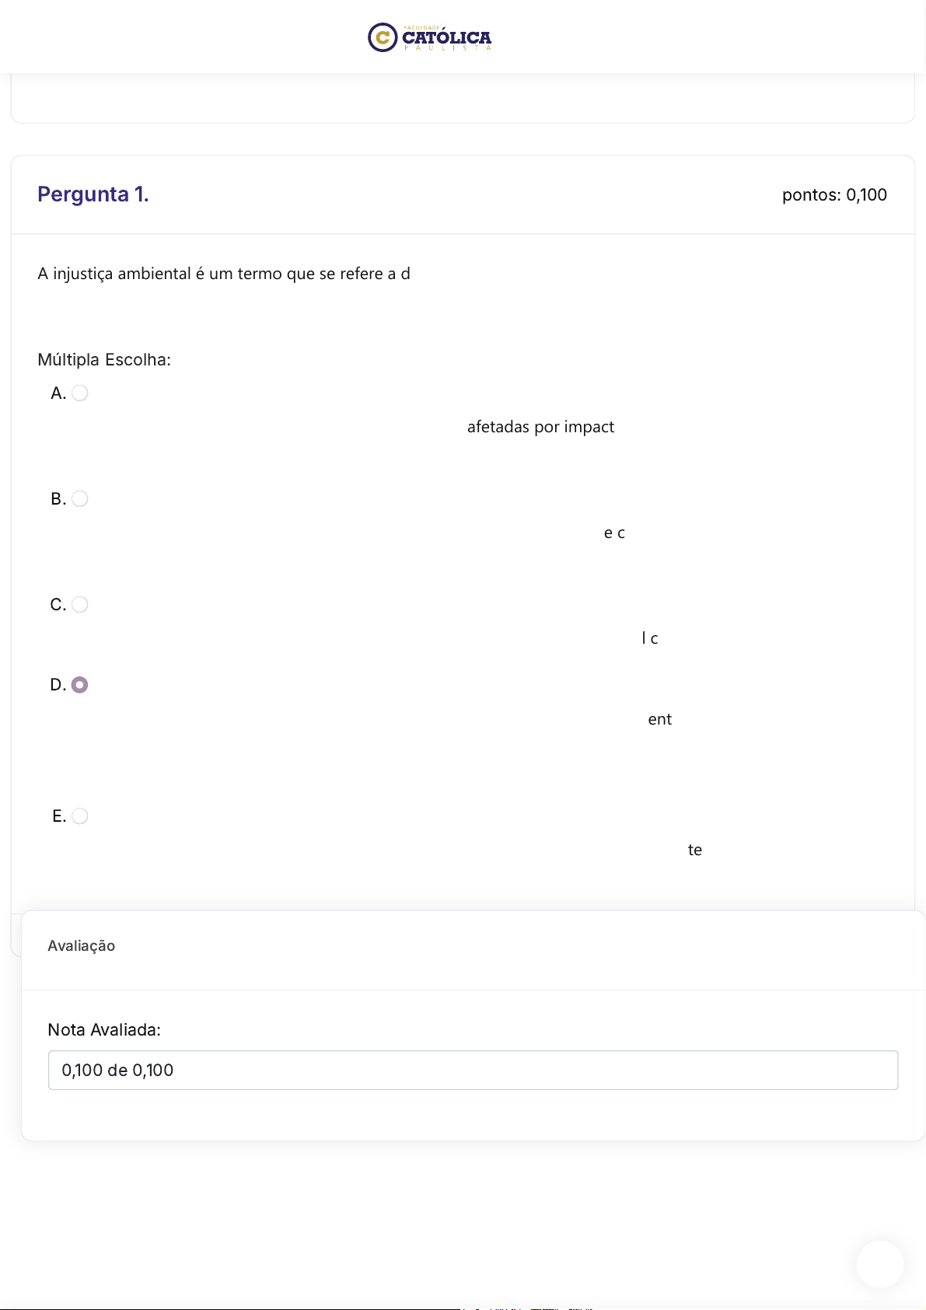Screen dimensions: 926x1310
Task: Click the selected option D radio button
Action: coord(80,685)
